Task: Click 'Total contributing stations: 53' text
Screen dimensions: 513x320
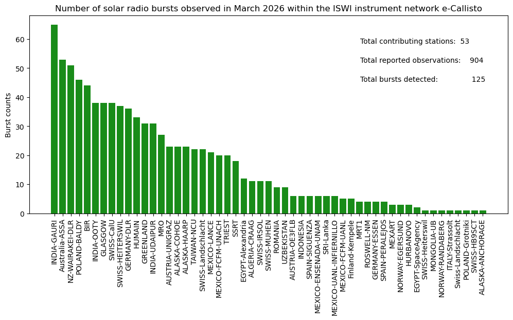Action: pyautogui.click(x=414, y=41)
